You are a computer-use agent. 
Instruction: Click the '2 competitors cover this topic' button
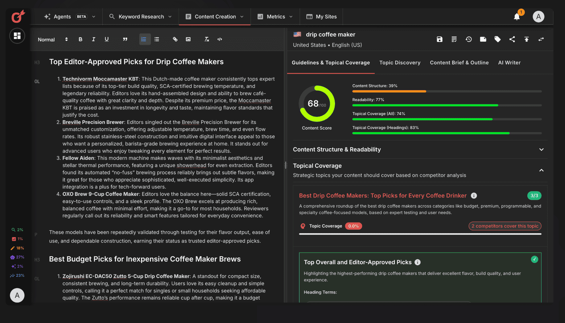tap(505, 226)
